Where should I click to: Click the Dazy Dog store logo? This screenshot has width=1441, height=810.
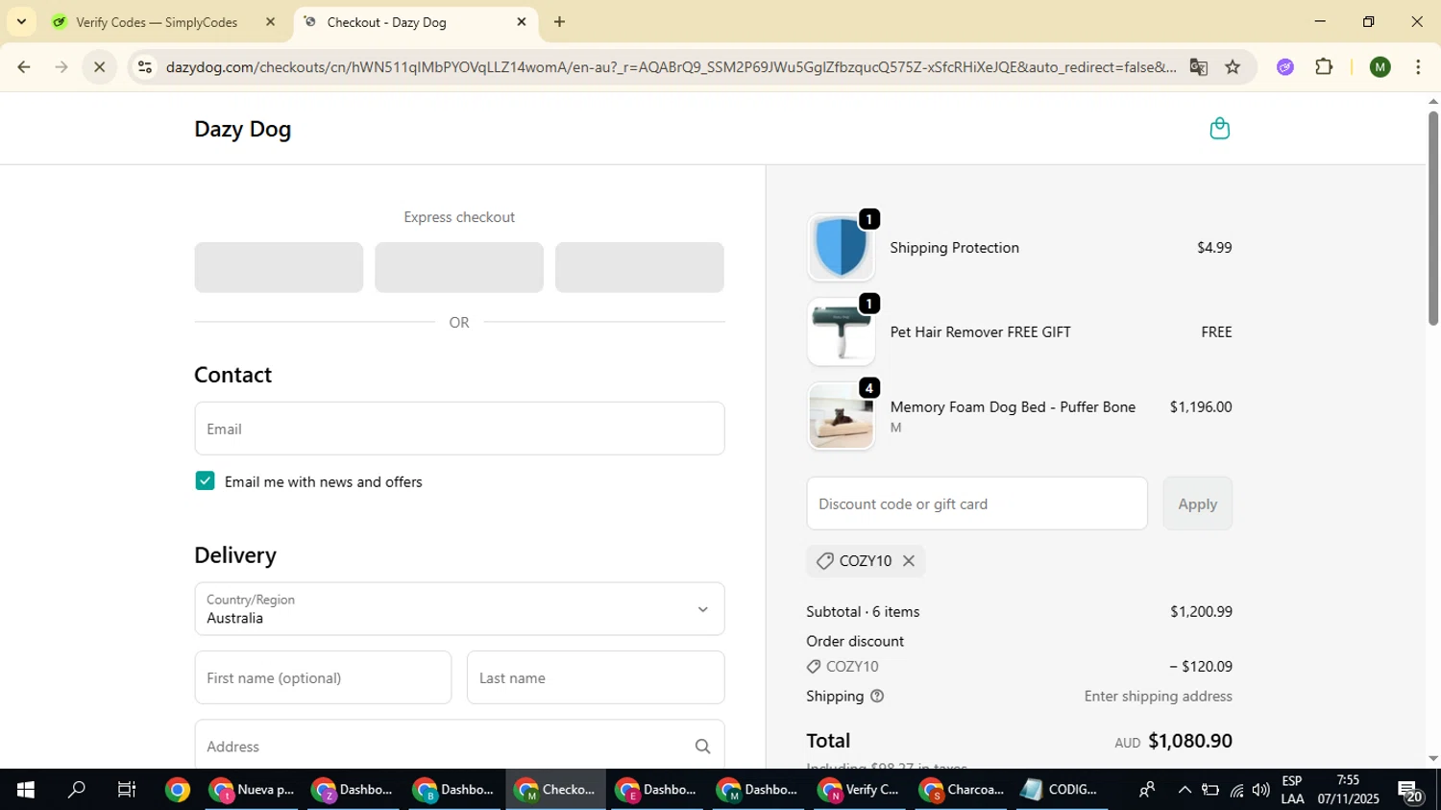point(243,129)
